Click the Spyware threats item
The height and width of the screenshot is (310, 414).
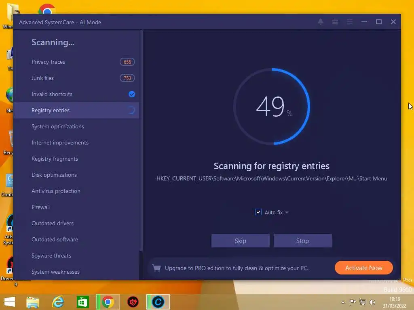[x=76, y=256]
